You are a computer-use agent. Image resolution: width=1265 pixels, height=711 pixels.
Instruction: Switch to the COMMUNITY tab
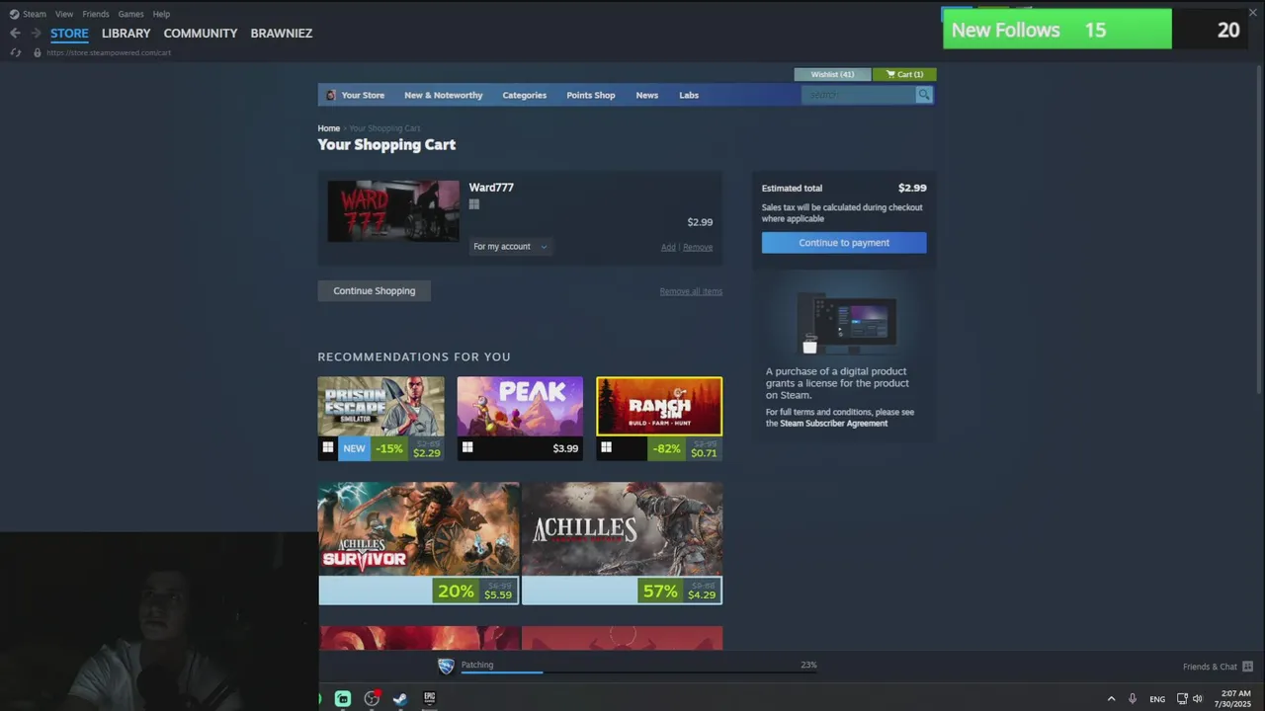(201, 33)
